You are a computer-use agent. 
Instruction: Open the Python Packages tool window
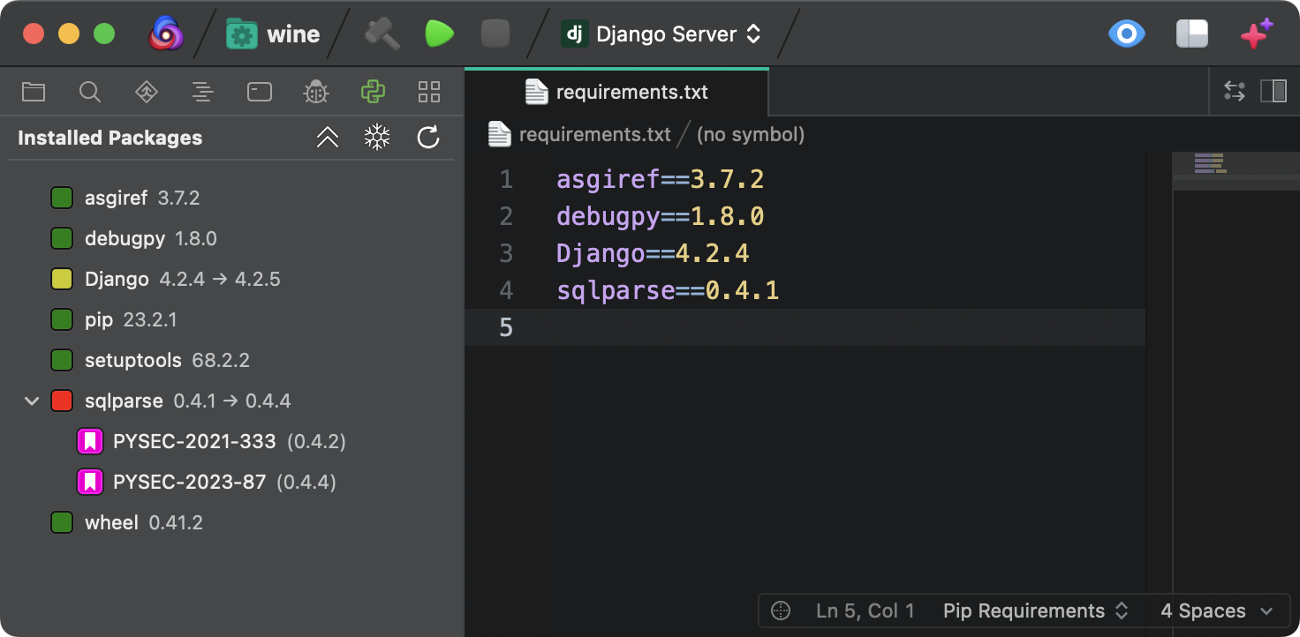[x=372, y=91]
